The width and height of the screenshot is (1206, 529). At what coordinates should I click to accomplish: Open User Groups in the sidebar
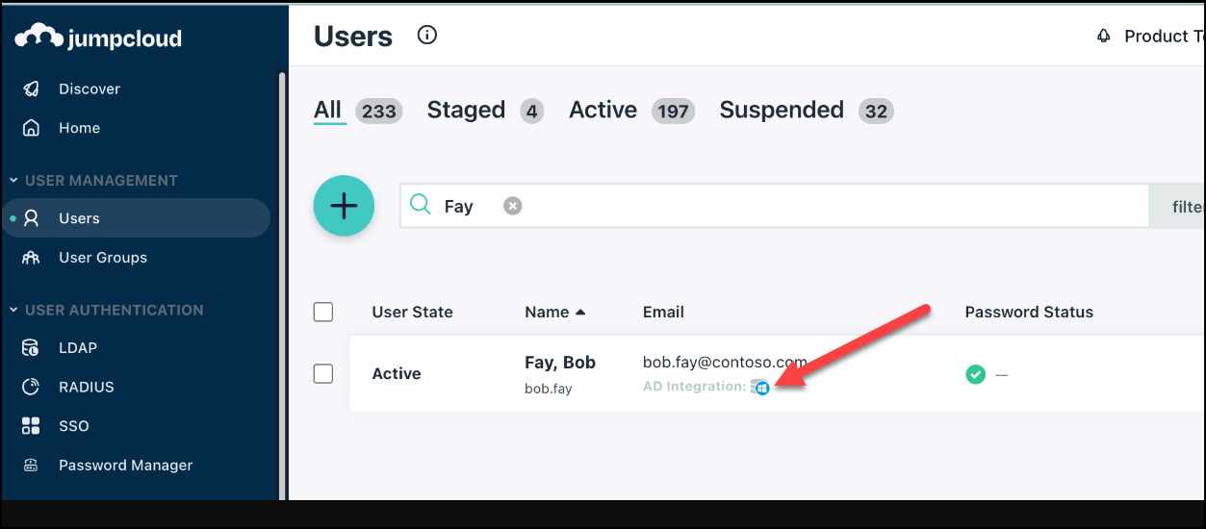[x=102, y=258]
